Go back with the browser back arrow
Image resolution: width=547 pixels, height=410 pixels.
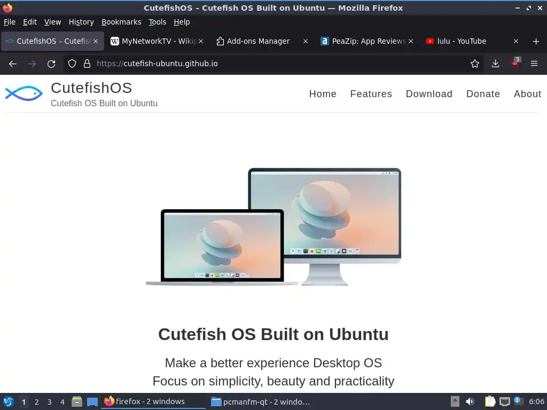pos(13,64)
